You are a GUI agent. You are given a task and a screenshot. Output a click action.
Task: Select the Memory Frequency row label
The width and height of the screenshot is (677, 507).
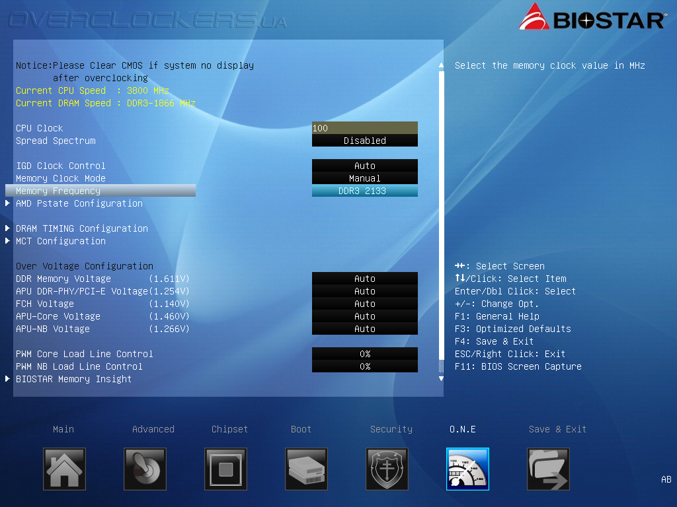[x=100, y=191]
